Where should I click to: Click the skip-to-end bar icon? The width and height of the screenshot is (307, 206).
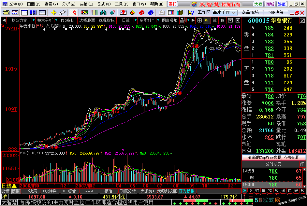[238, 20]
